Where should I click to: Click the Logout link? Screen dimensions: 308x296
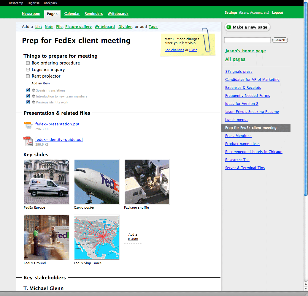point(277,12)
